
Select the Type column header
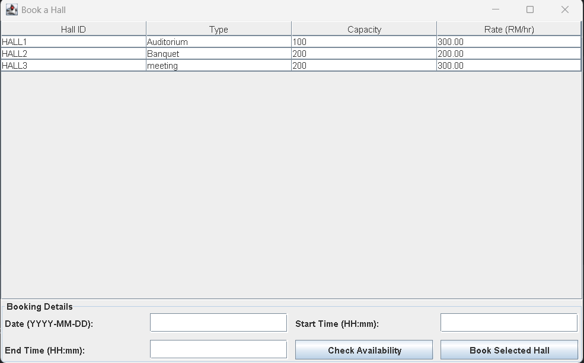tap(219, 29)
